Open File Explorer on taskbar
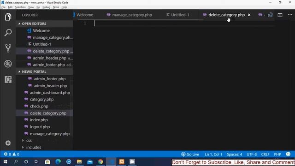 click(79, 162)
